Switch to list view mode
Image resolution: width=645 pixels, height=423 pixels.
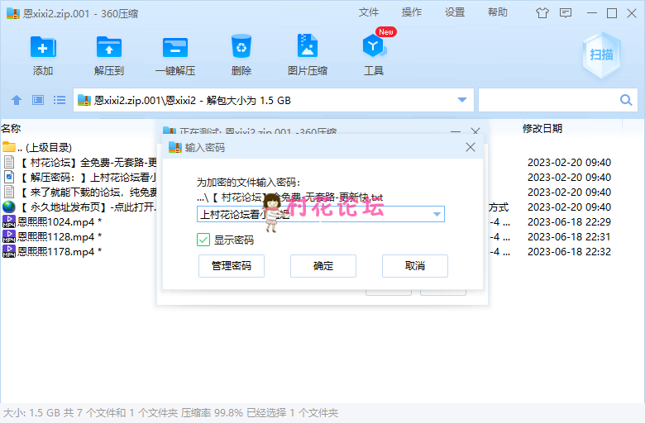[x=60, y=100]
